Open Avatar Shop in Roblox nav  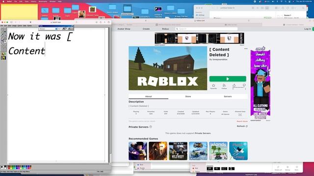click(x=124, y=29)
